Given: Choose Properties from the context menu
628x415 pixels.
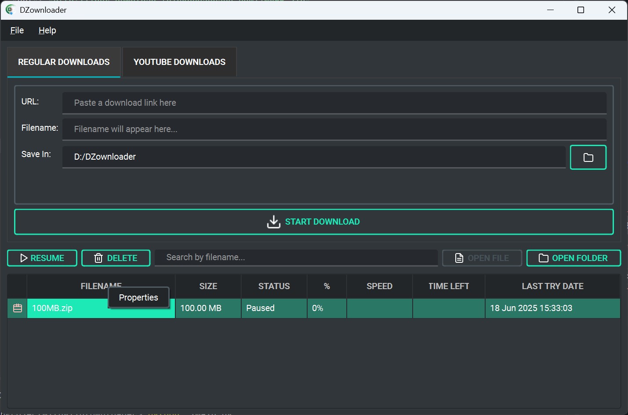Looking at the screenshot, I should [x=138, y=297].
